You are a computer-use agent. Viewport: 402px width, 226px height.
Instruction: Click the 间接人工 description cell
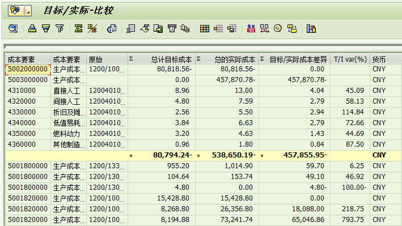click(x=69, y=101)
